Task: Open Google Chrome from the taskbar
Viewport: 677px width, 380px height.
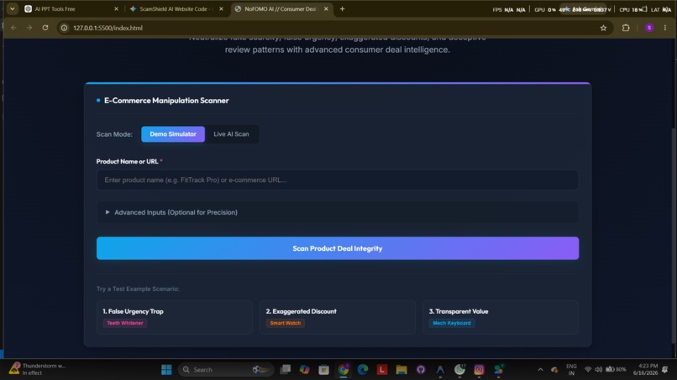Action: [x=344, y=370]
